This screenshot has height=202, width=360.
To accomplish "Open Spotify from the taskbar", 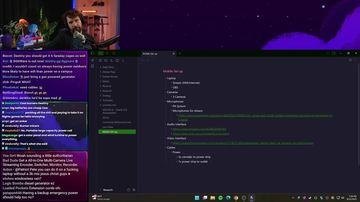I will [220, 198].
